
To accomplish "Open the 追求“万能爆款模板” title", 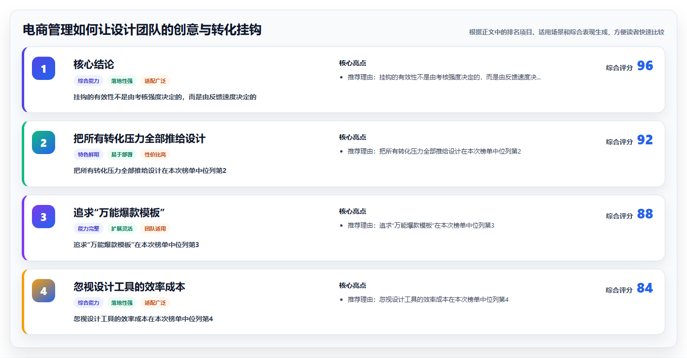I will click(119, 213).
